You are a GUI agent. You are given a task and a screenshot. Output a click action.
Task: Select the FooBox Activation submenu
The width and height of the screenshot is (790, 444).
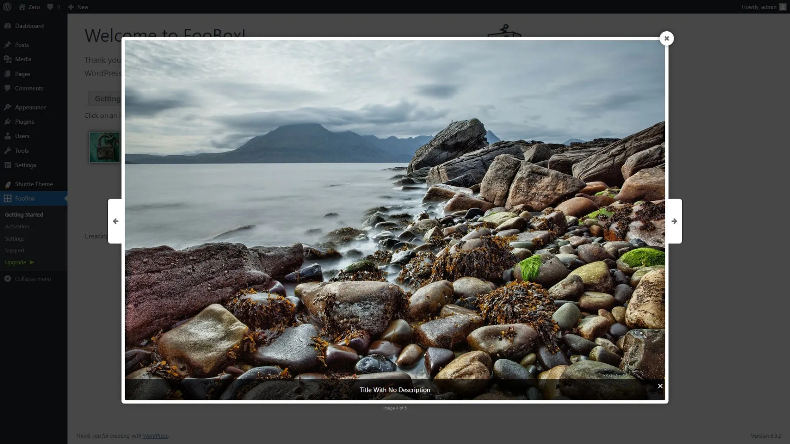click(17, 227)
